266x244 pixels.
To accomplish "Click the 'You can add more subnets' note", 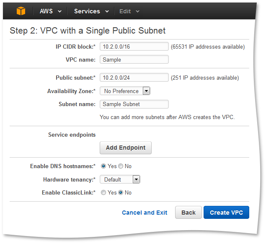I will tap(167, 117).
